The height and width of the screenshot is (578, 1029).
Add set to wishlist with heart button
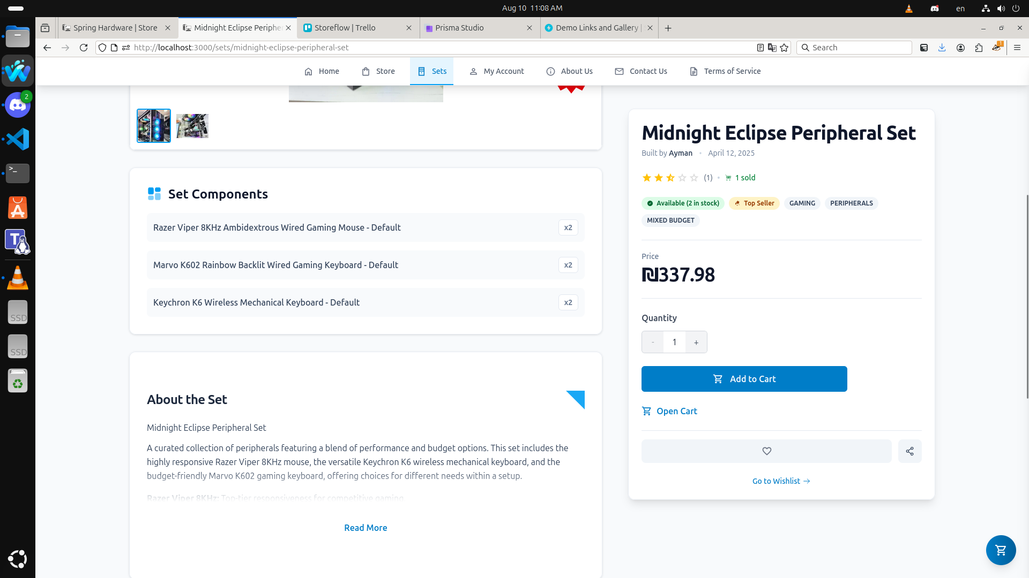click(x=766, y=451)
